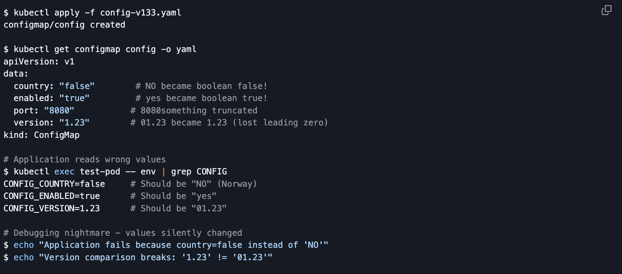Click the '# Application reads wrong values' comment
This screenshot has height=274, width=622.
pos(84,160)
